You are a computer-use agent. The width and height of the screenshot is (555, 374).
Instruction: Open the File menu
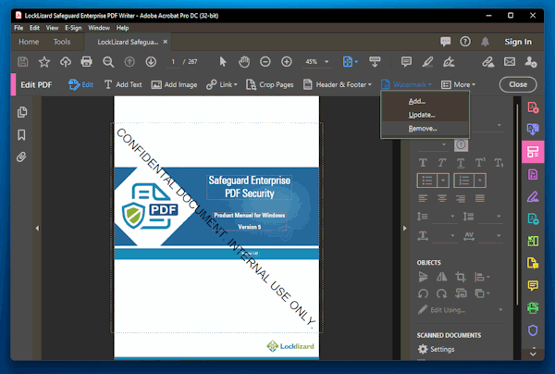[x=18, y=28]
